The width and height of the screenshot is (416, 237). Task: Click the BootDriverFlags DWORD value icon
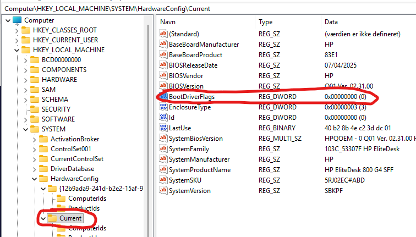(163, 97)
